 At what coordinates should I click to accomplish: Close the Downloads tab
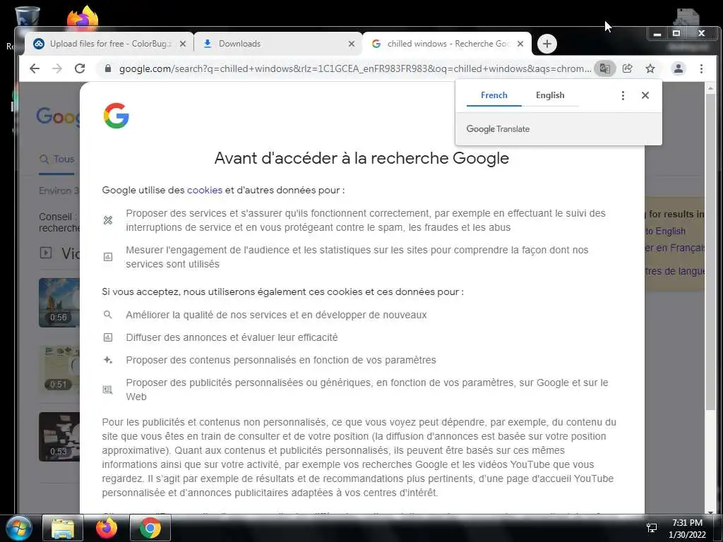click(352, 44)
